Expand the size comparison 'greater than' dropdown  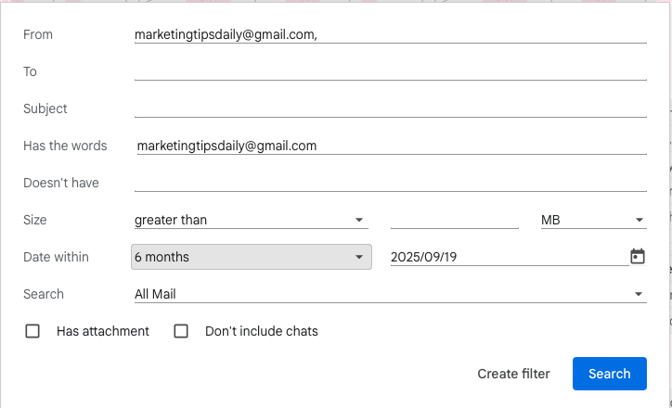click(251, 220)
